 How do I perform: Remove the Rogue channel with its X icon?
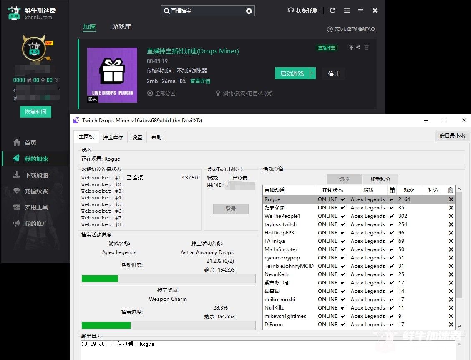[451, 199]
